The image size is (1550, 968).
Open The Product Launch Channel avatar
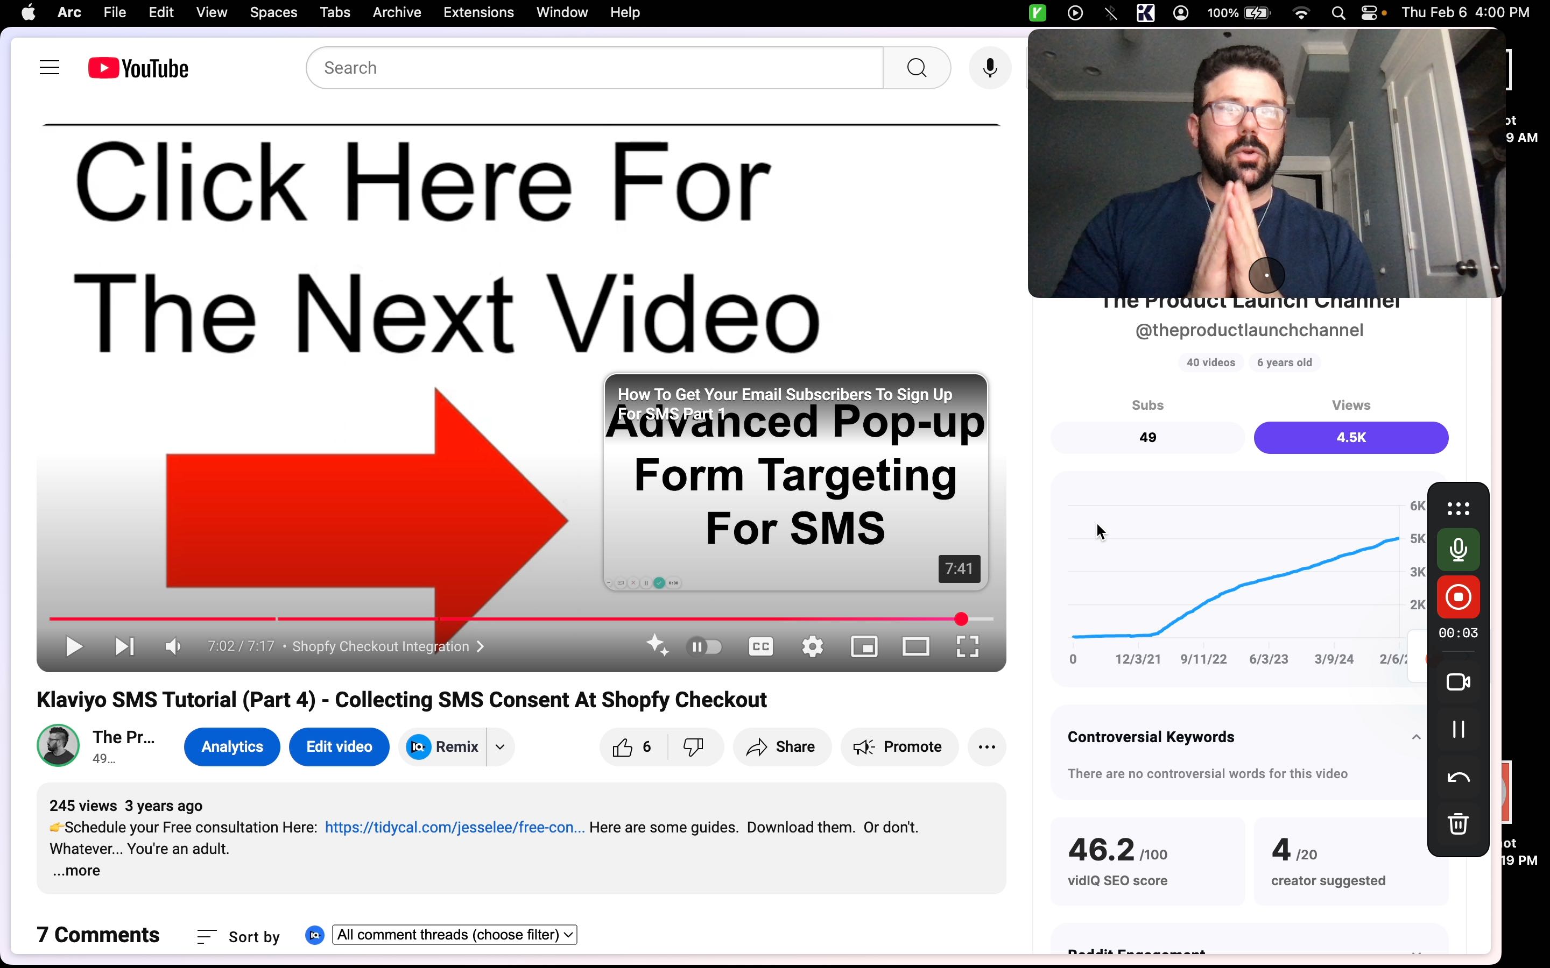click(58, 746)
